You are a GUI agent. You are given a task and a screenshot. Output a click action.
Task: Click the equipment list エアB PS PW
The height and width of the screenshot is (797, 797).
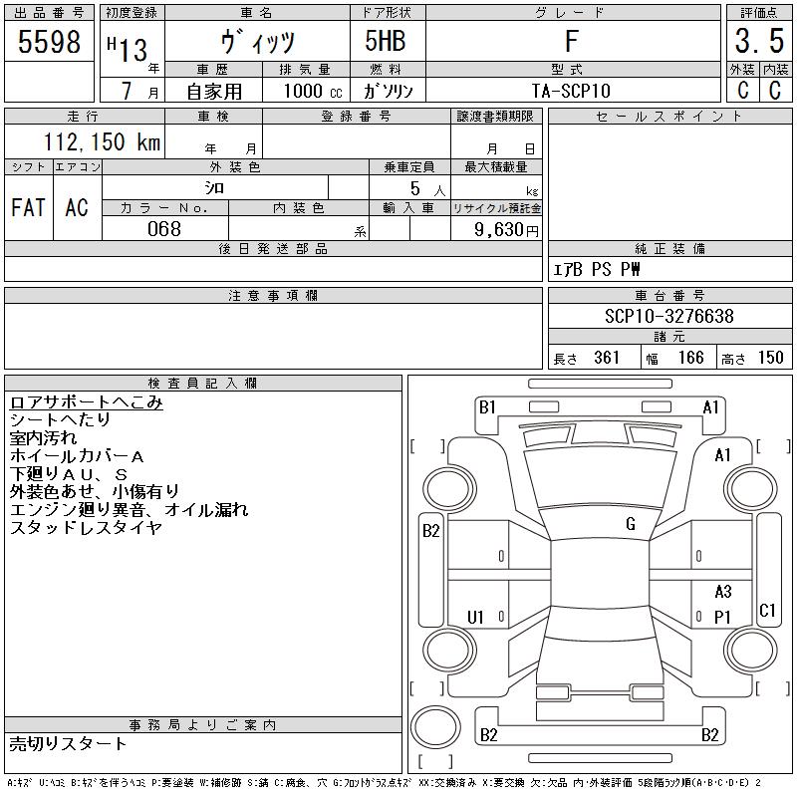(596, 269)
